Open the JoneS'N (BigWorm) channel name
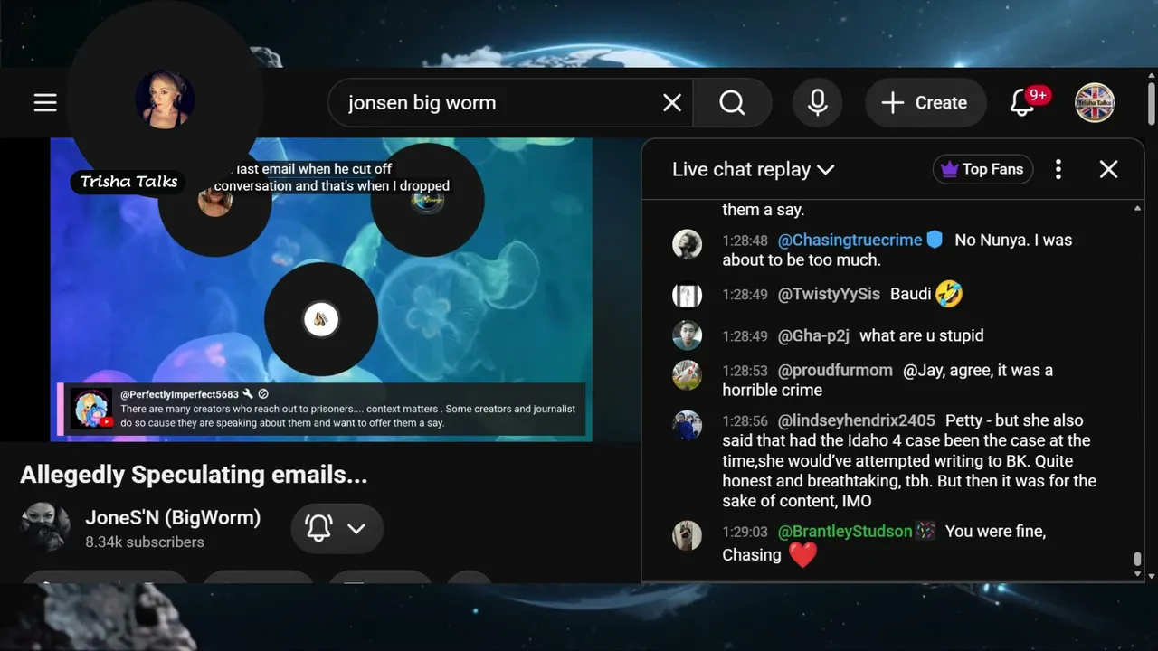Image resolution: width=1158 pixels, height=651 pixels. click(173, 517)
